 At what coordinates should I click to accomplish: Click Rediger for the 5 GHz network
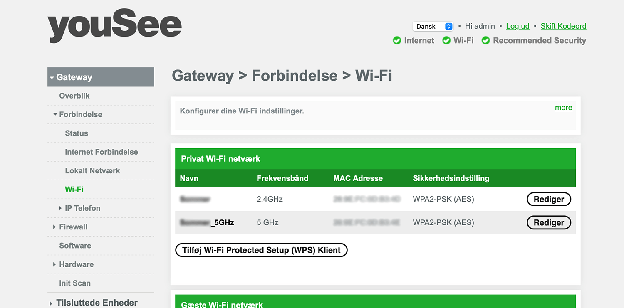point(549,223)
